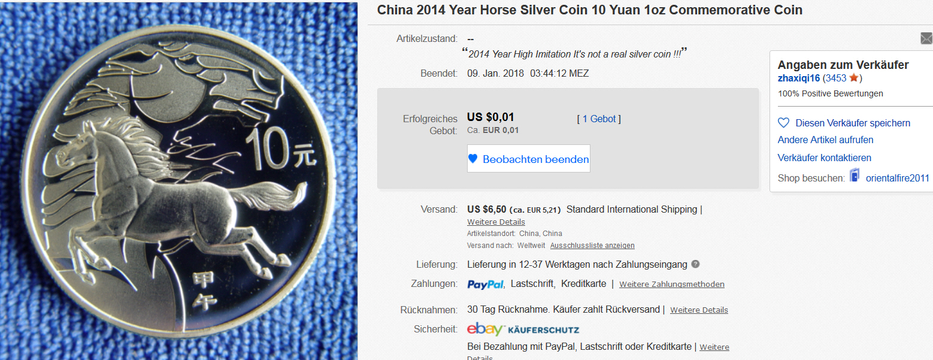The height and width of the screenshot is (360, 933).
Task: Click the PayPal logo
Action: (486, 285)
